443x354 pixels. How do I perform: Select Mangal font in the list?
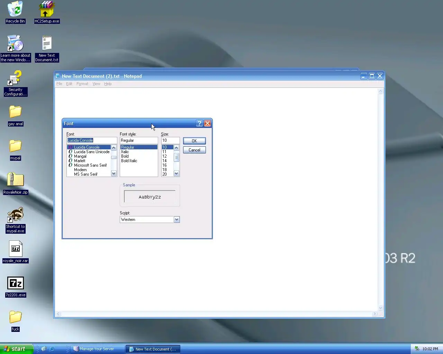coord(89,156)
